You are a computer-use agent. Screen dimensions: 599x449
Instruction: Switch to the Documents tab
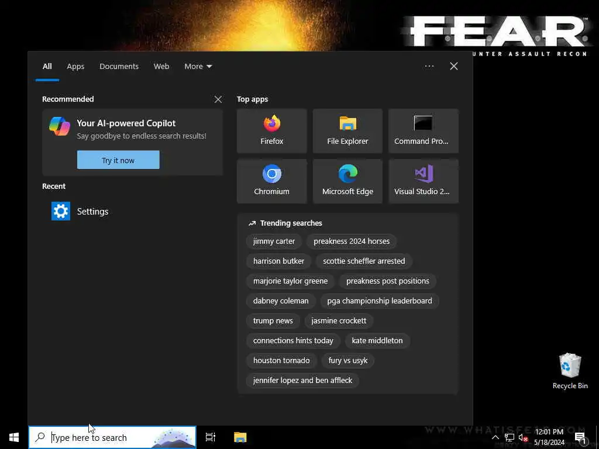coord(119,67)
